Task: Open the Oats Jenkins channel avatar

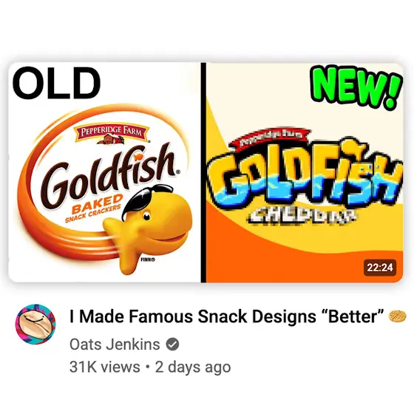Action: pos(35,325)
